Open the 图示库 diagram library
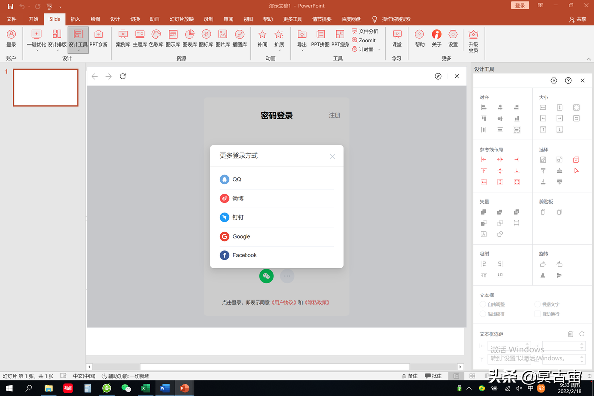 [173, 38]
